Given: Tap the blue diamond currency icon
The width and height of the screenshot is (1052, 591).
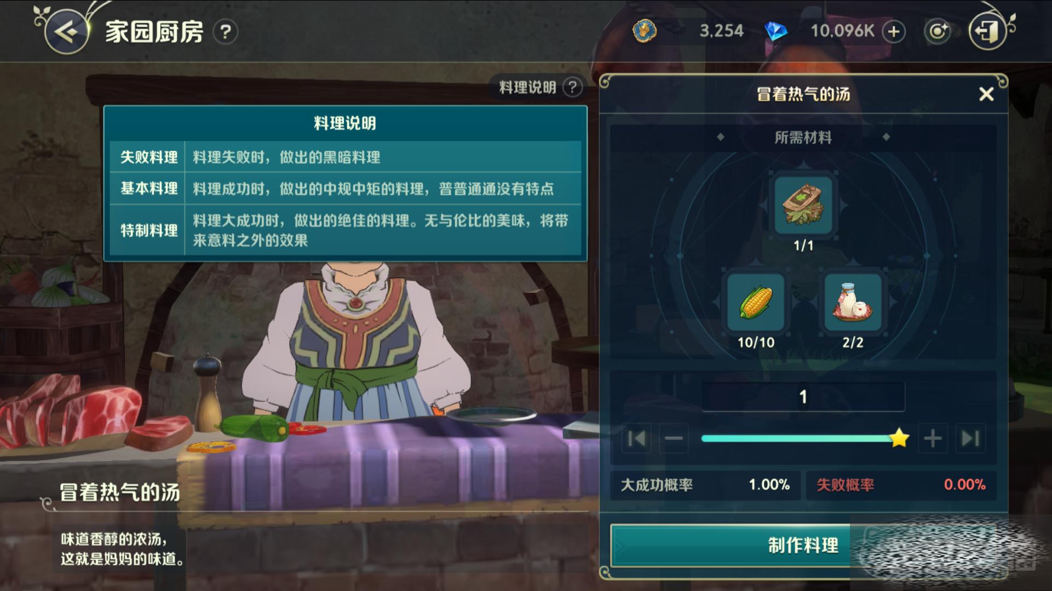Looking at the screenshot, I should pos(775,31).
